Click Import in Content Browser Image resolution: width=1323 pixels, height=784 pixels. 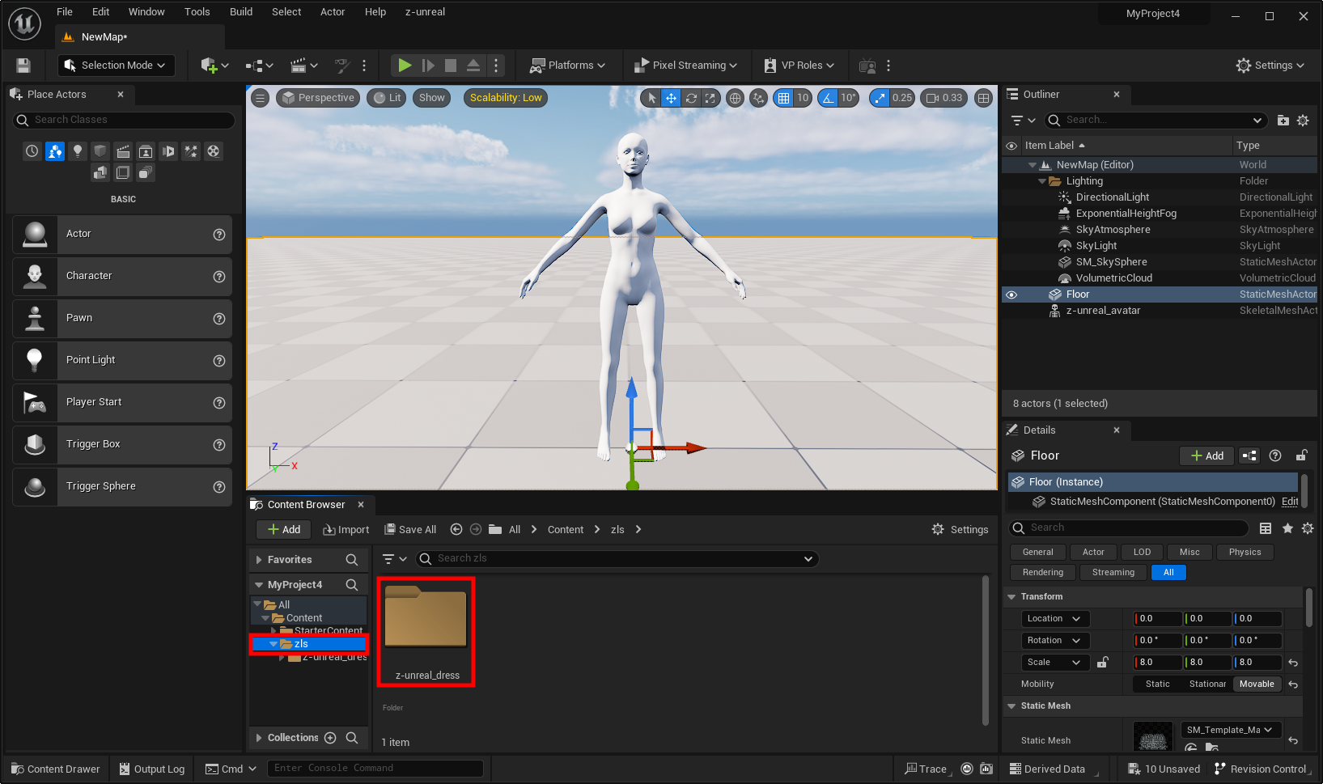tap(346, 530)
